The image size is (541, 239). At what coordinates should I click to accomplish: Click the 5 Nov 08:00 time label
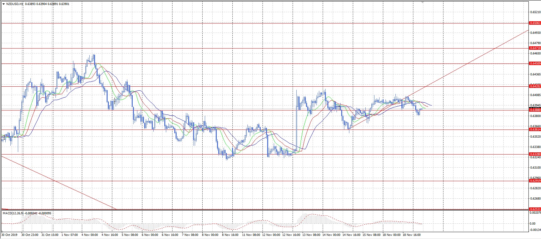(130, 235)
